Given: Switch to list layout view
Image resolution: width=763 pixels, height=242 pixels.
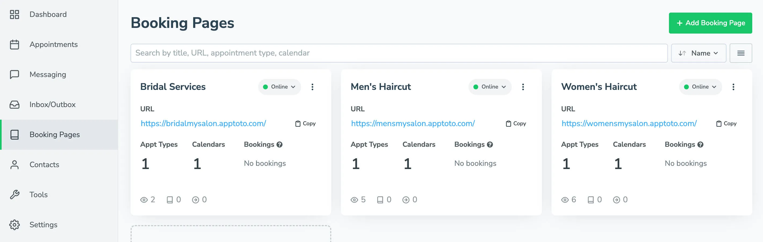Looking at the screenshot, I should [741, 53].
